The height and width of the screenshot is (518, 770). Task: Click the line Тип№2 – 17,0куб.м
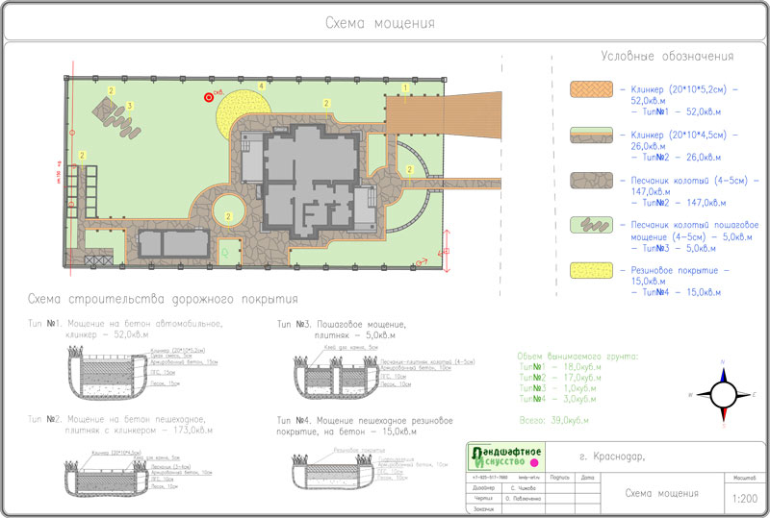pyautogui.click(x=560, y=378)
